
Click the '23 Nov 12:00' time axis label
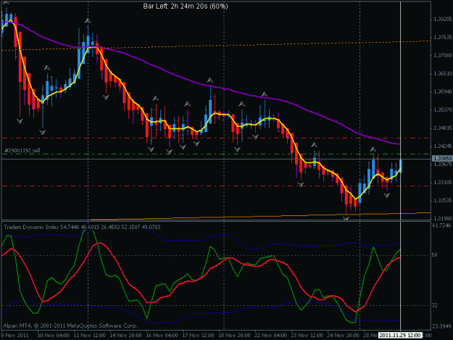(x=307, y=335)
